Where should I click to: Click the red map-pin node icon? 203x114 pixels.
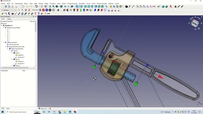(77, 10)
